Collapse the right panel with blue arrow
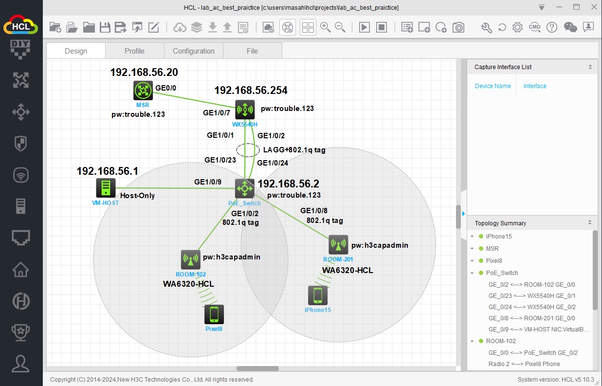 pos(463,213)
